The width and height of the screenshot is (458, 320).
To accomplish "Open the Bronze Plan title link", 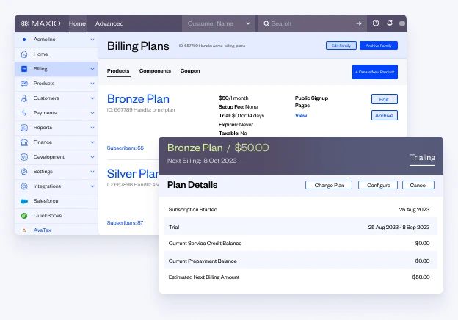I will point(138,99).
